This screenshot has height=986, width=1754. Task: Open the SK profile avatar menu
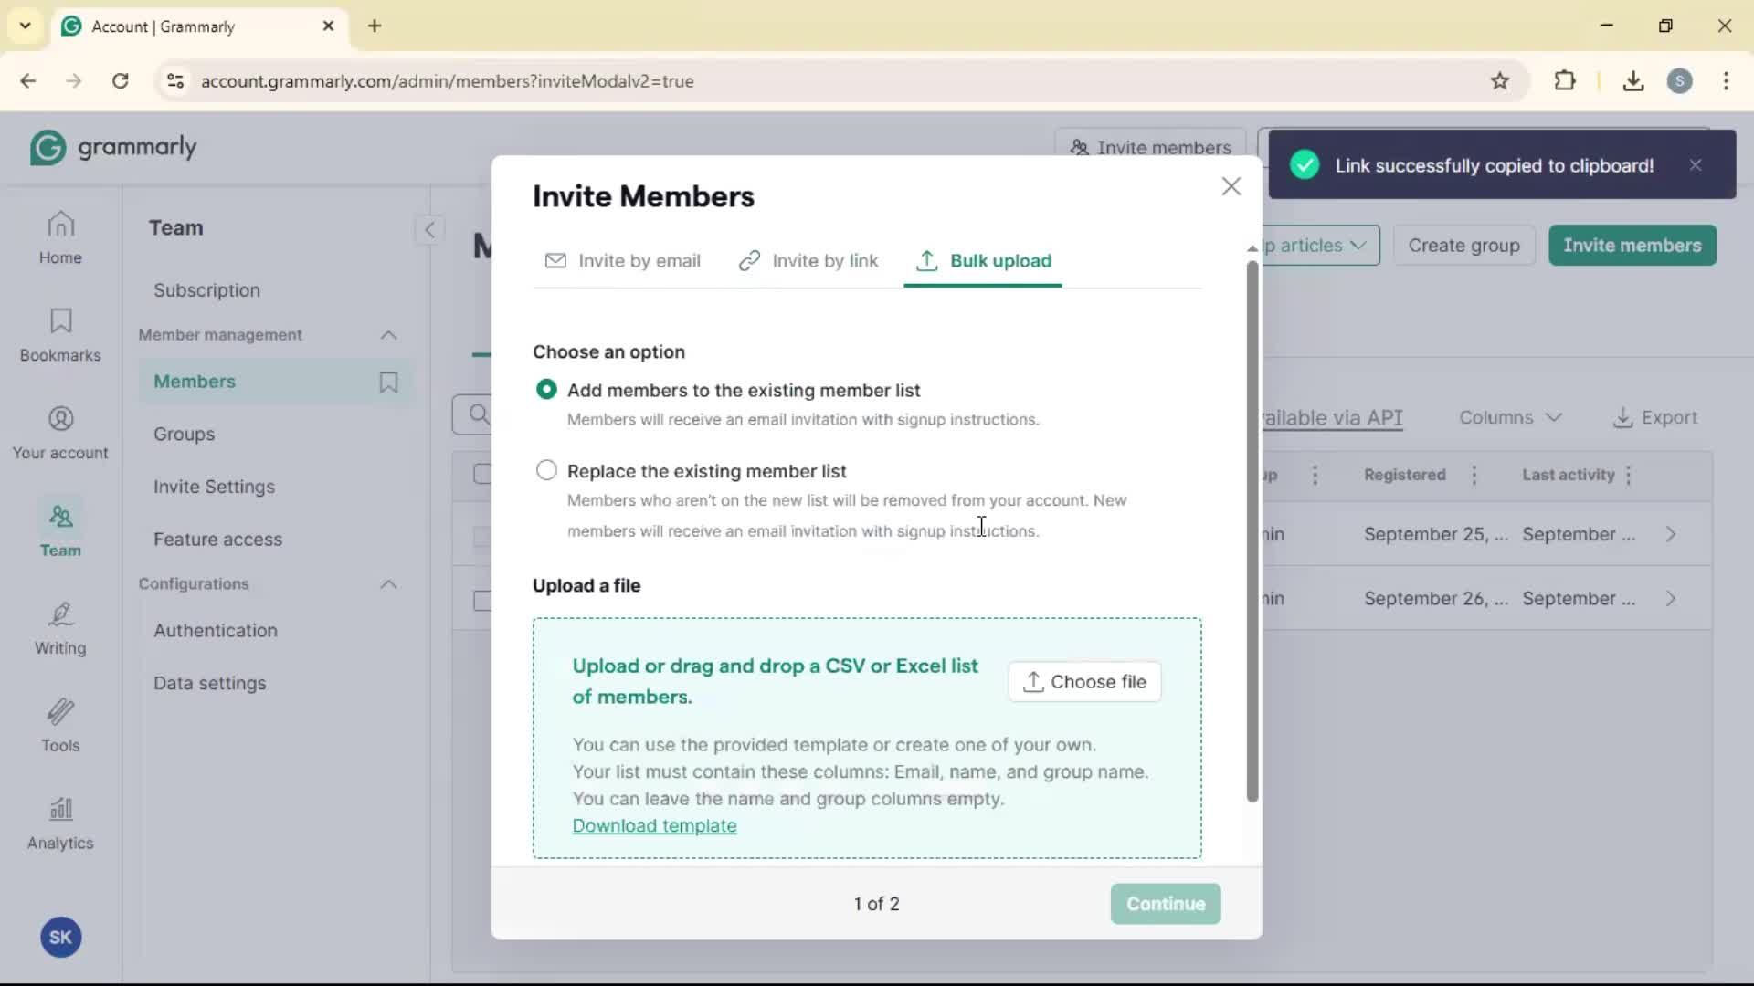(x=60, y=937)
